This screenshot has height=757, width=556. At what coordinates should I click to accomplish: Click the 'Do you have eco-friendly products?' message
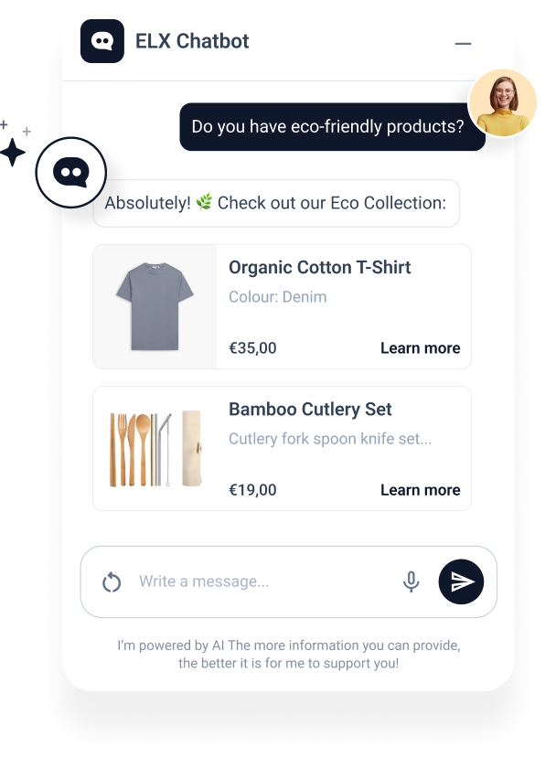pos(327,127)
